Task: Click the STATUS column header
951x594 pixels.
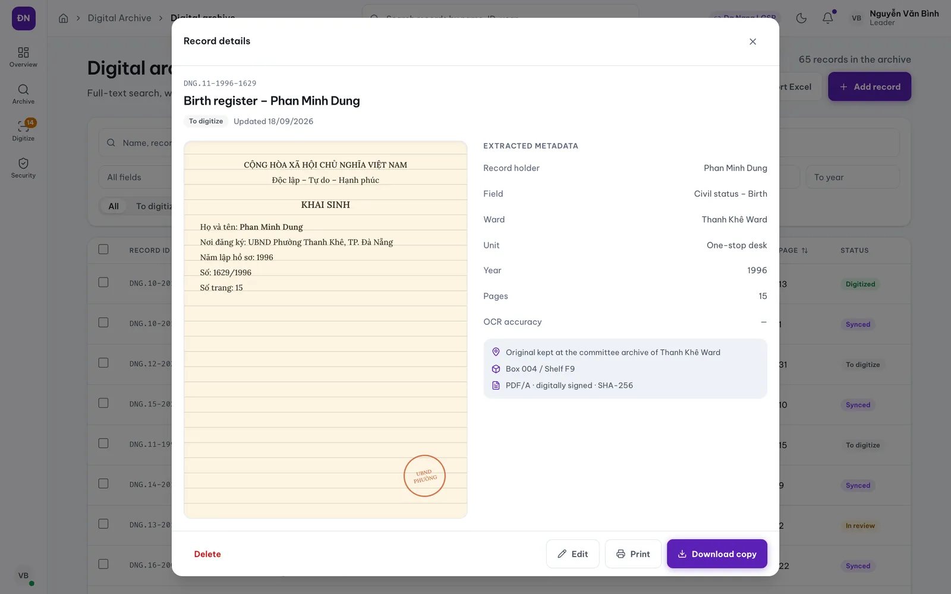Action: 855,251
